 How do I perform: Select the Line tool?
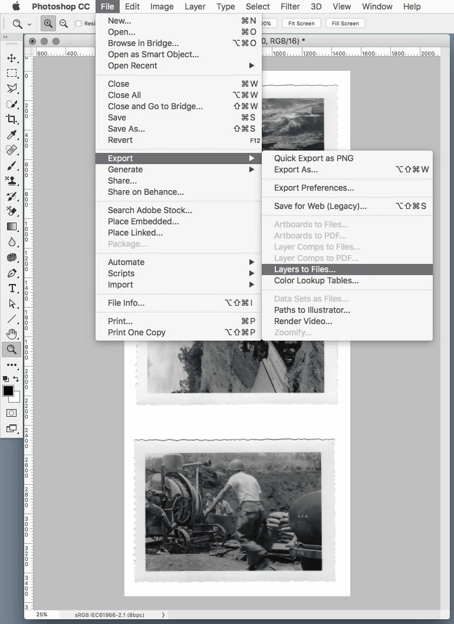click(12, 319)
